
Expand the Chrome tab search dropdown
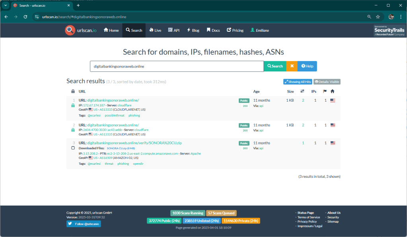[6, 6]
